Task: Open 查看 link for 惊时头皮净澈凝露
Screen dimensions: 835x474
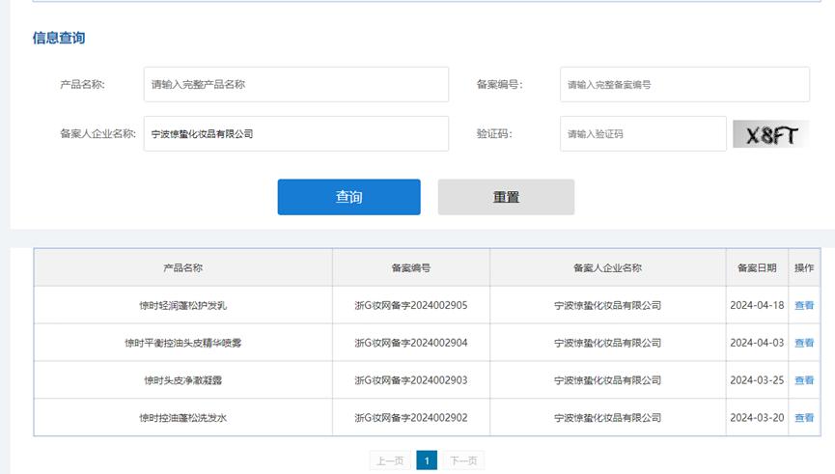Action: coord(804,380)
